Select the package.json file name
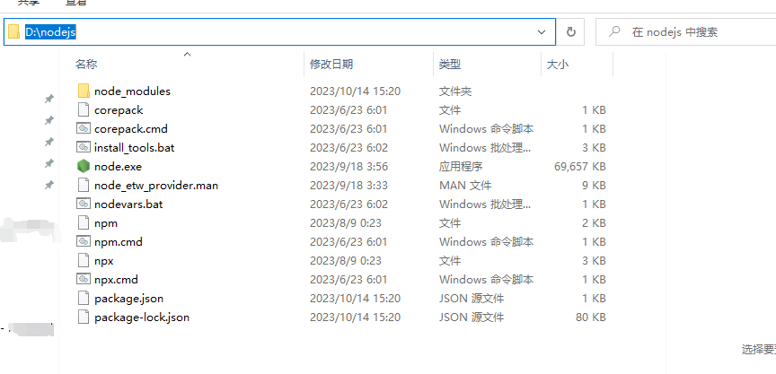776x374 pixels. [128, 299]
